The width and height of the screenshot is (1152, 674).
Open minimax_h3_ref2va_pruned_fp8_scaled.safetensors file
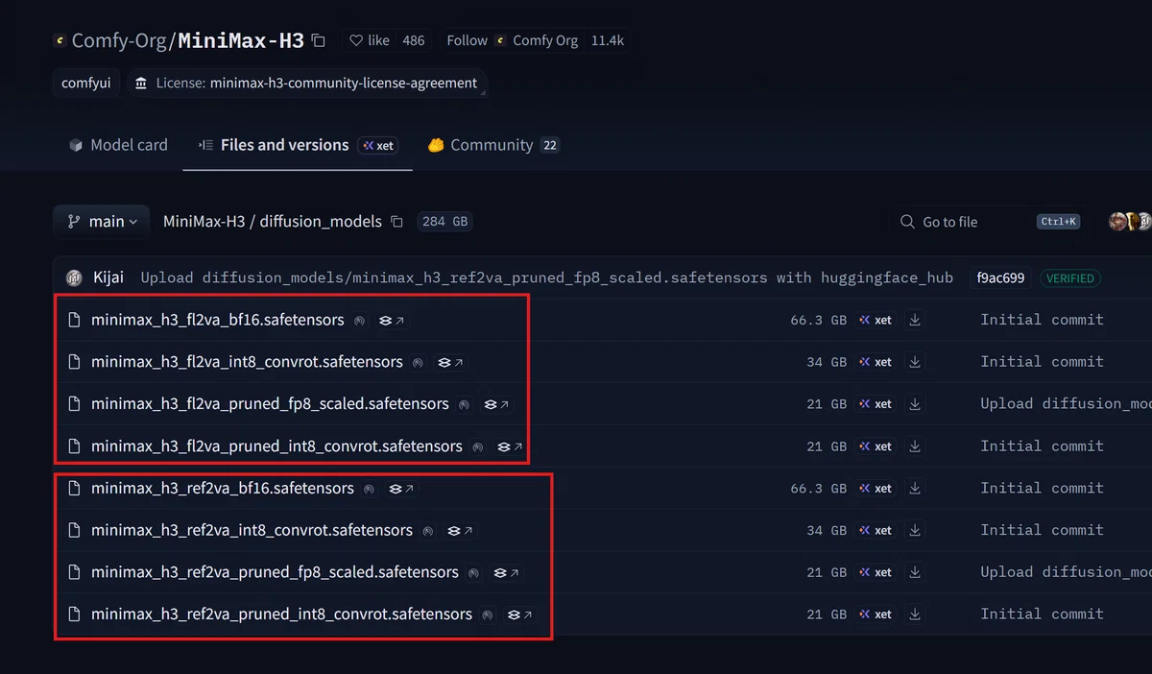coord(275,572)
